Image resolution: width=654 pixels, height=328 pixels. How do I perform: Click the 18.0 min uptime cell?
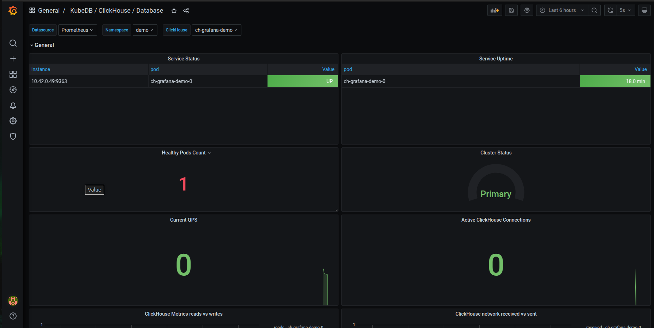click(615, 81)
